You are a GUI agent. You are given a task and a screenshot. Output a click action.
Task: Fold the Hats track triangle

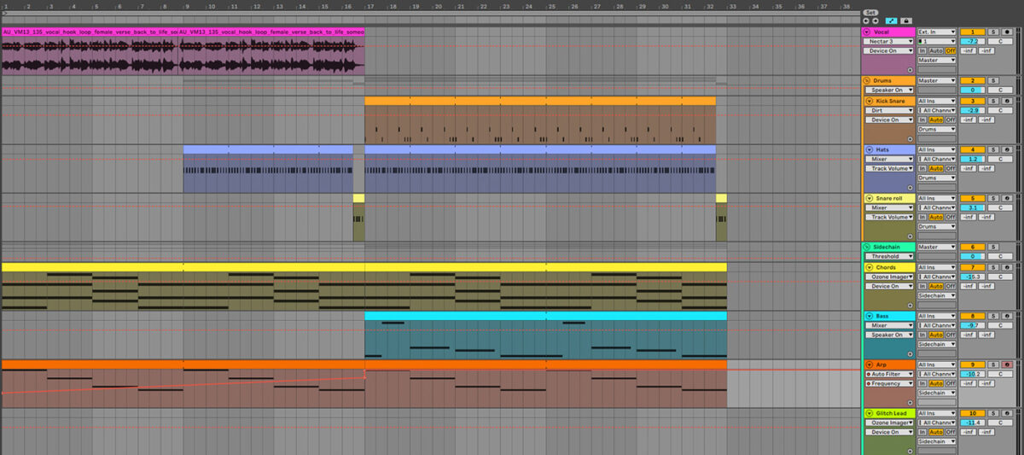(870, 149)
